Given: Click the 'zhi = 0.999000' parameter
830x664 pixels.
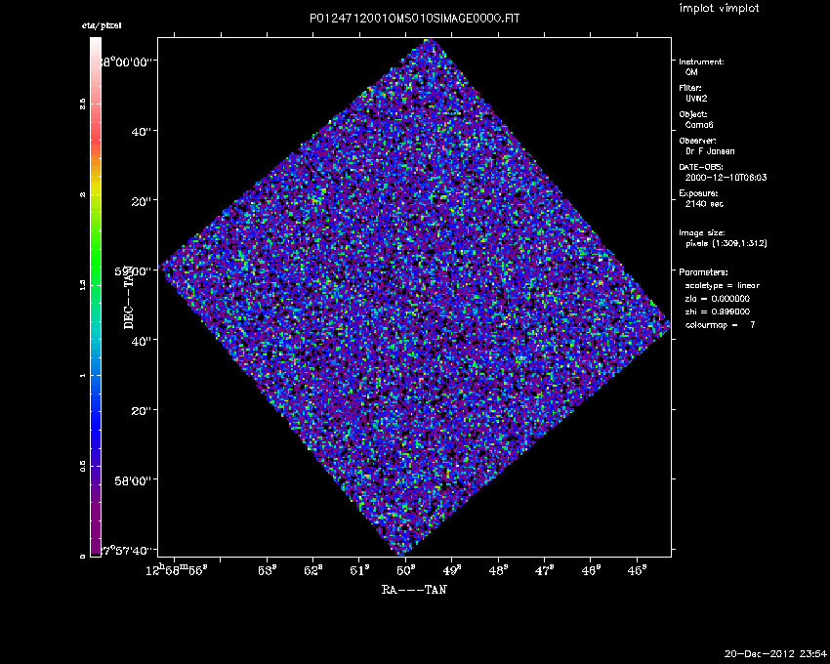Looking at the screenshot, I should point(718,311).
